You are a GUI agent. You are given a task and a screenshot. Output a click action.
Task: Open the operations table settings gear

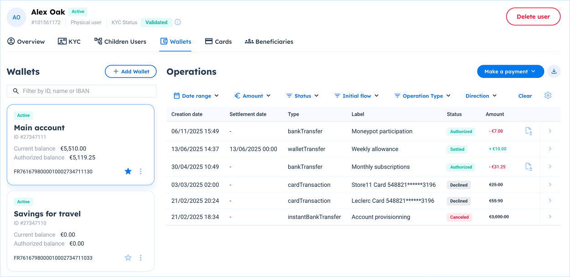pos(548,96)
